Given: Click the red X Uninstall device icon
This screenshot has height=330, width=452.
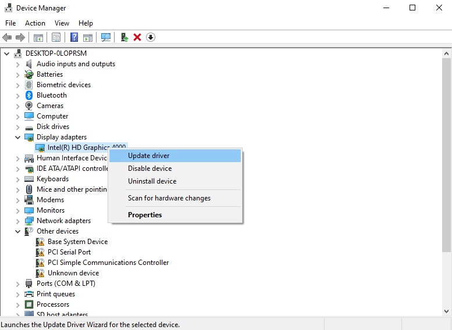Looking at the screenshot, I should (137, 37).
